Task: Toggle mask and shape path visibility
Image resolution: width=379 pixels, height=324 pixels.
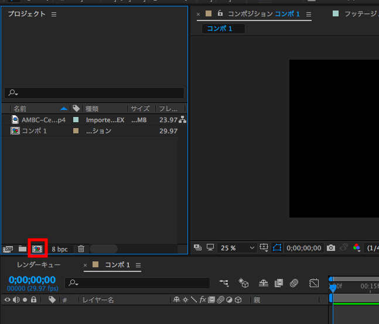Action: (277, 247)
